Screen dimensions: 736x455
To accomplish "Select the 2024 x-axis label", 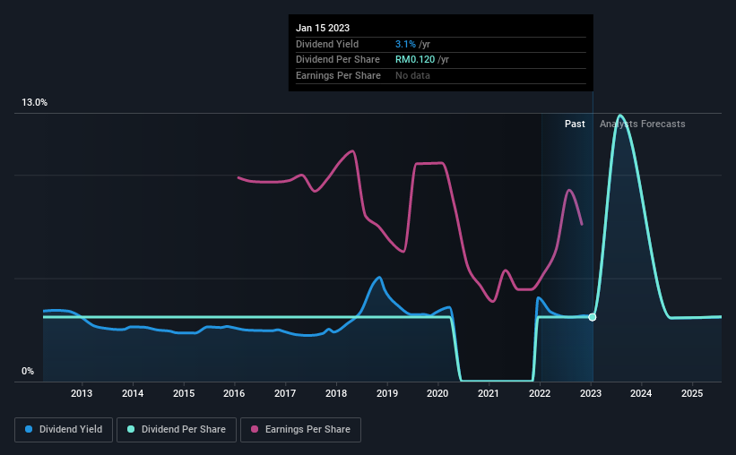I will point(641,393).
